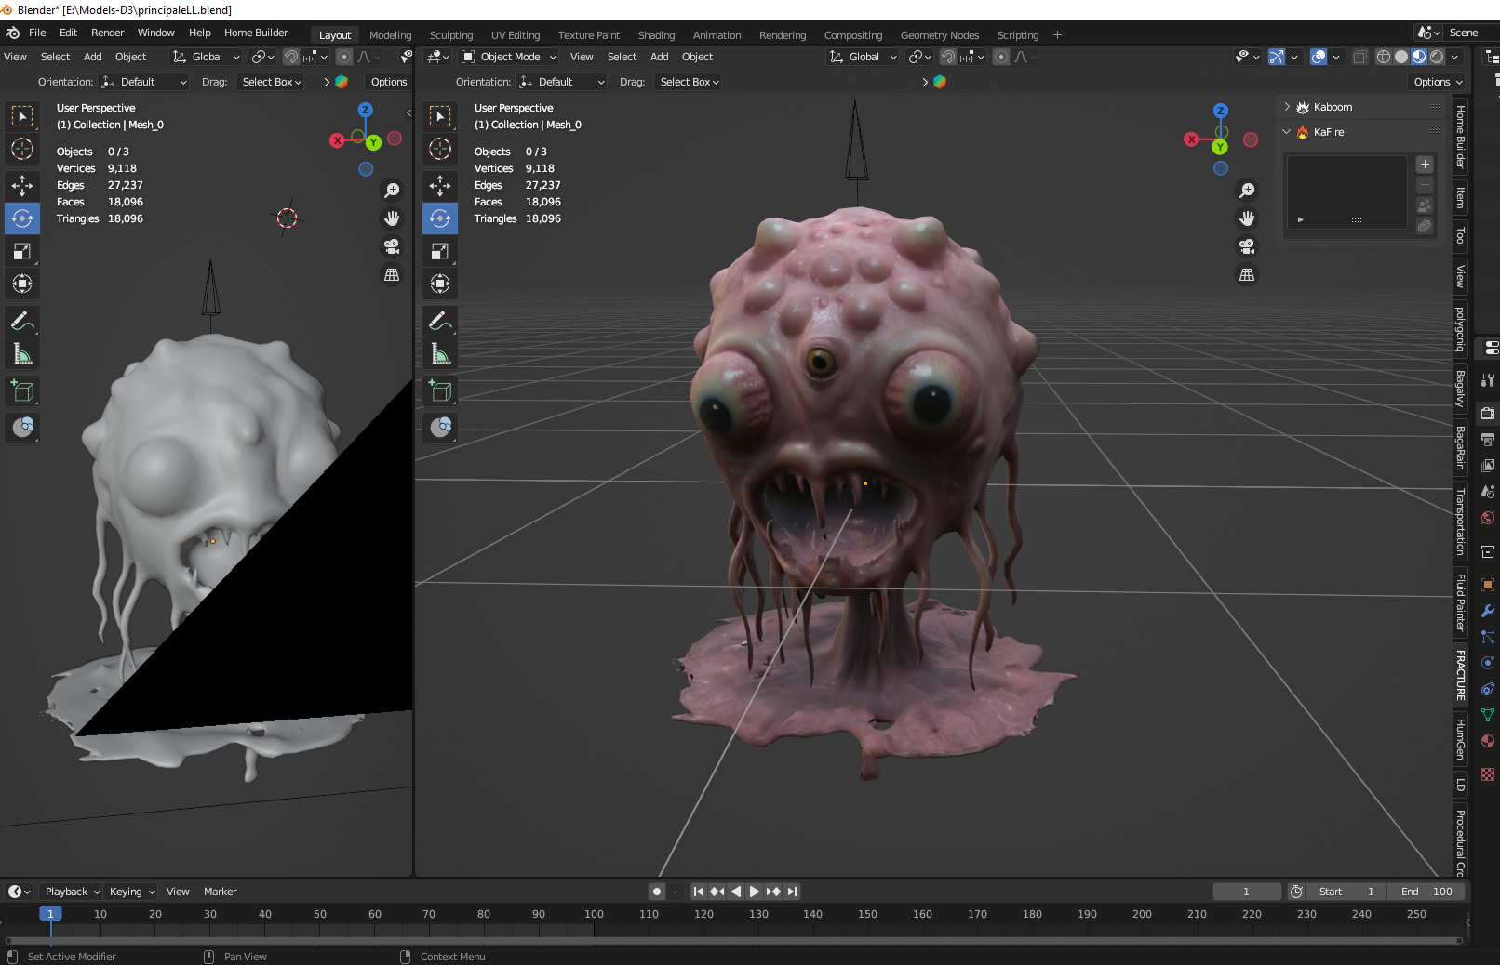Open Playback dropdown in timeline
This screenshot has height=965, width=1500.
[x=73, y=892]
